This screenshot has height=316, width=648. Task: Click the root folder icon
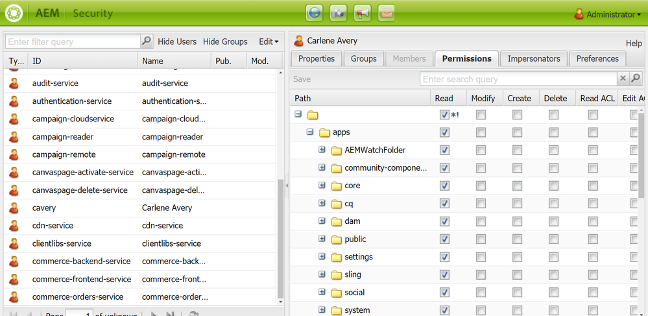313,115
